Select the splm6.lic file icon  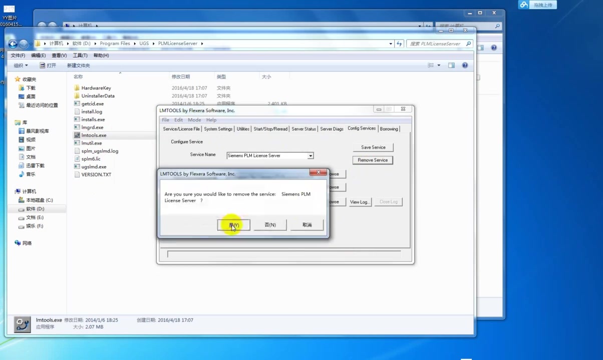pyautogui.click(x=77, y=159)
